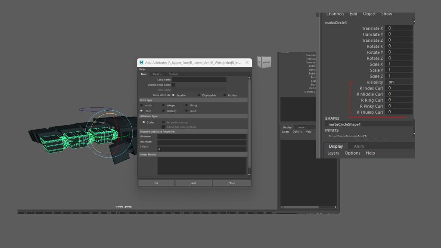Choose the Integer data type
The width and height of the screenshot is (441, 248).
(x=163, y=105)
